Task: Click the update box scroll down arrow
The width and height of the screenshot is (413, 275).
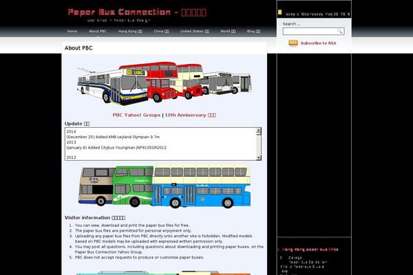Action: coord(259,157)
